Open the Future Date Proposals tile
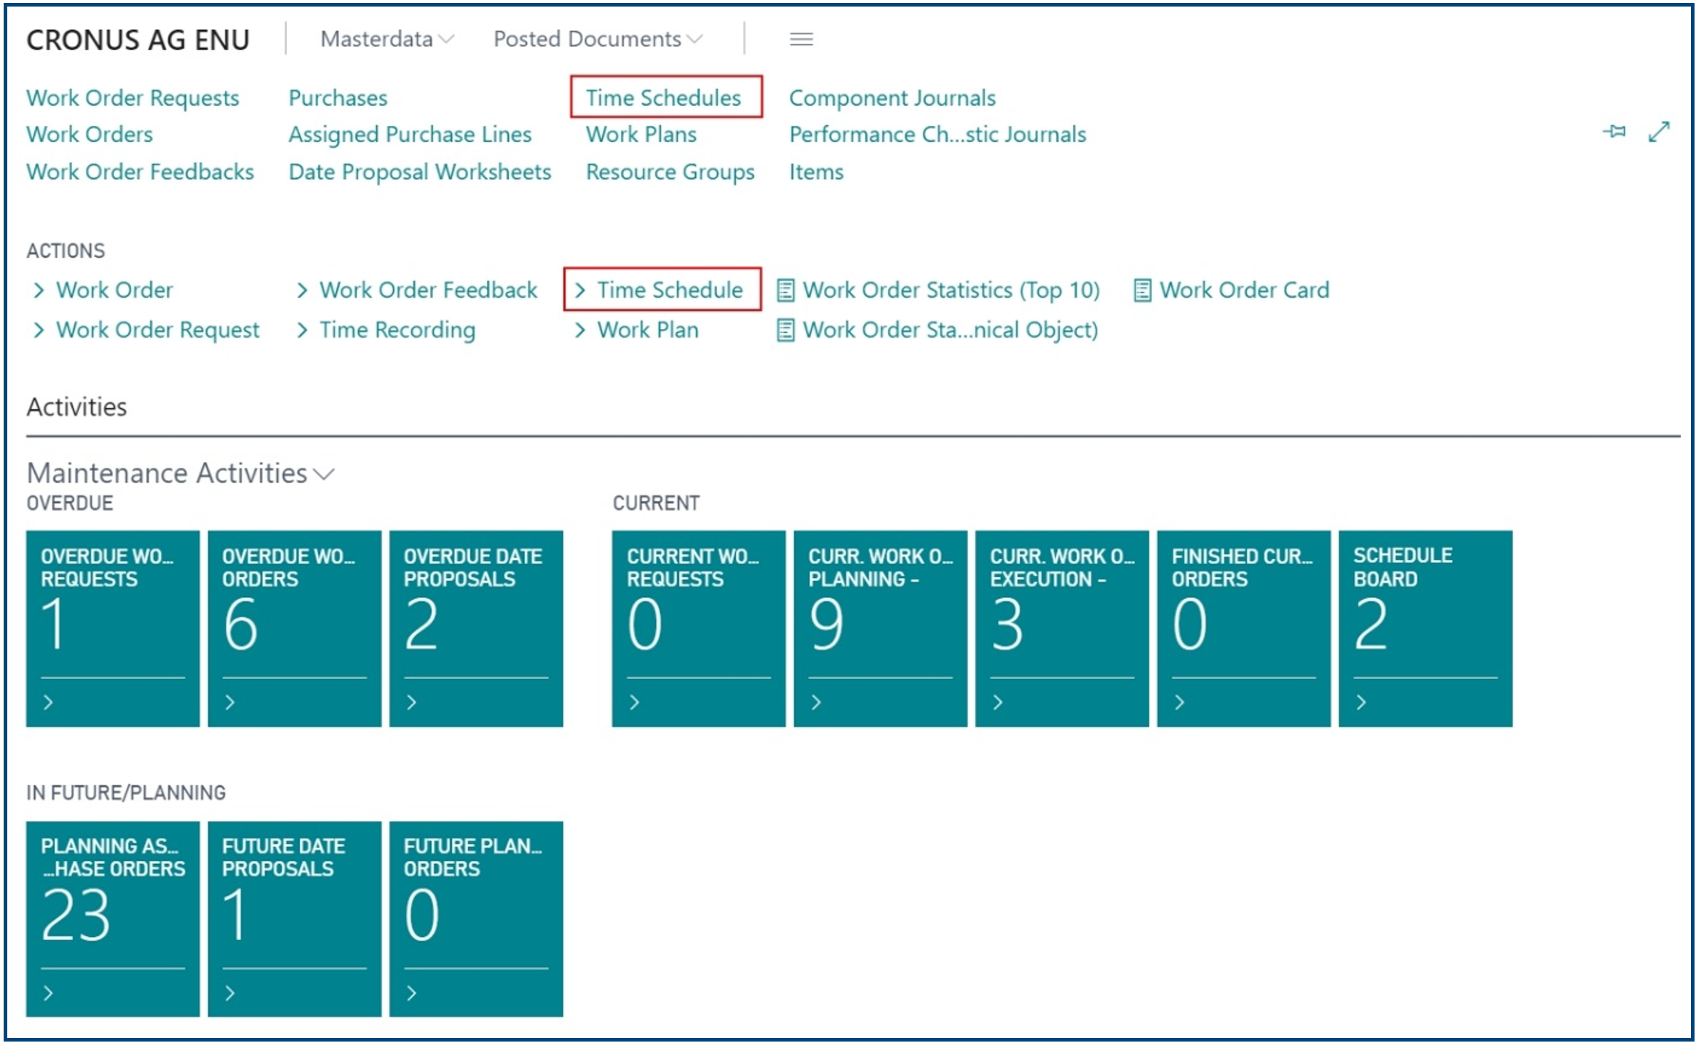The height and width of the screenshot is (1043, 1696). (x=295, y=919)
